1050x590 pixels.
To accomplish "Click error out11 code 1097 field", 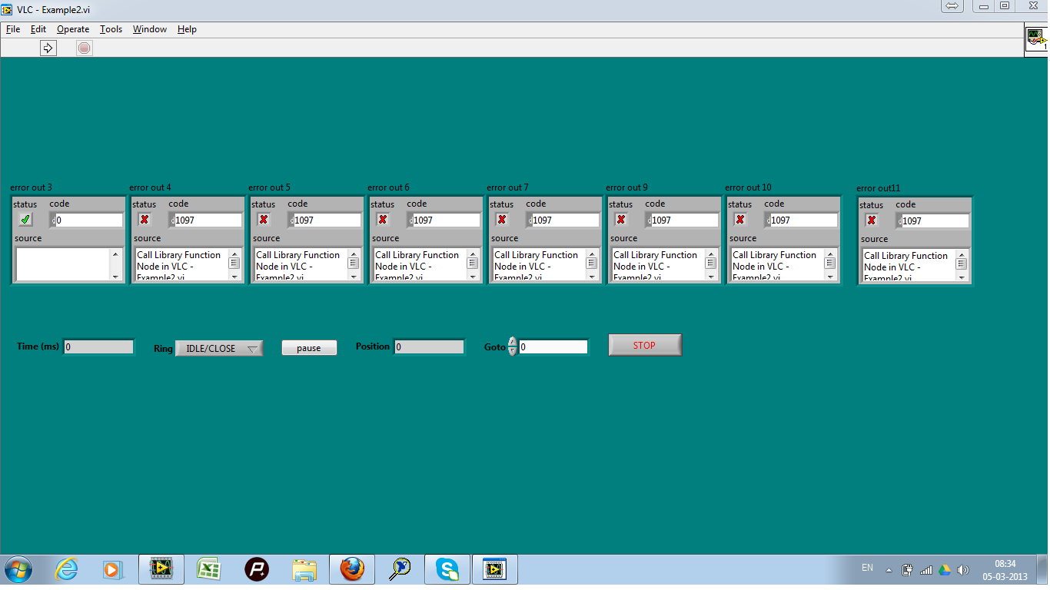I will (935, 221).
